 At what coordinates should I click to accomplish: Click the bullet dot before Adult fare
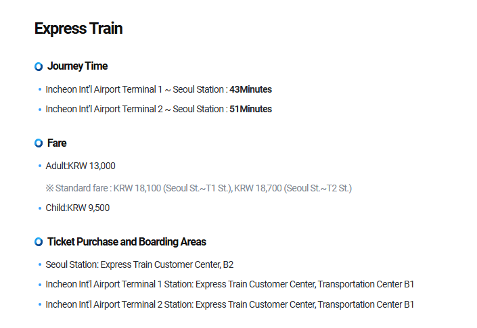click(40, 166)
